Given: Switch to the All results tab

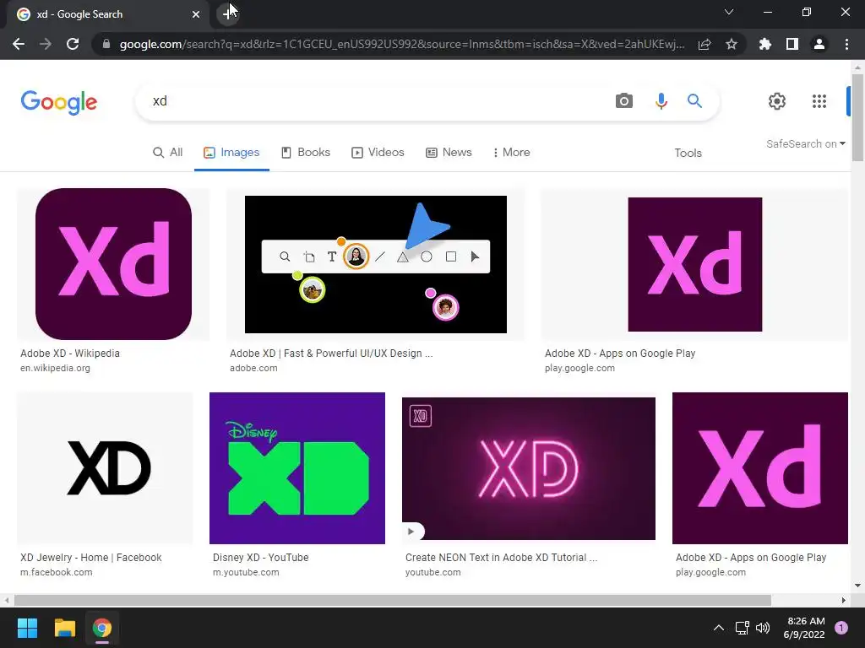Looking at the screenshot, I should 168,152.
